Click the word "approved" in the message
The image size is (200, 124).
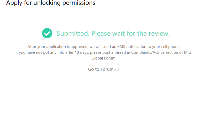coord(80,47)
